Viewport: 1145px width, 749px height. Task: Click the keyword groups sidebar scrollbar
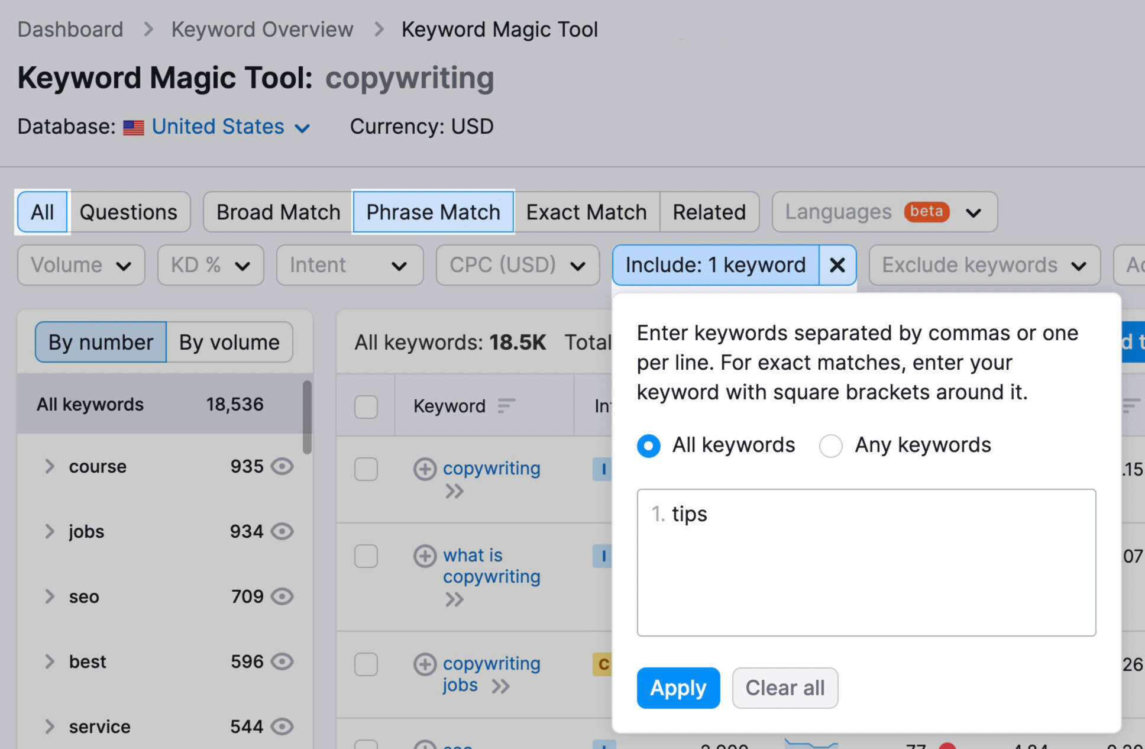click(307, 417)
